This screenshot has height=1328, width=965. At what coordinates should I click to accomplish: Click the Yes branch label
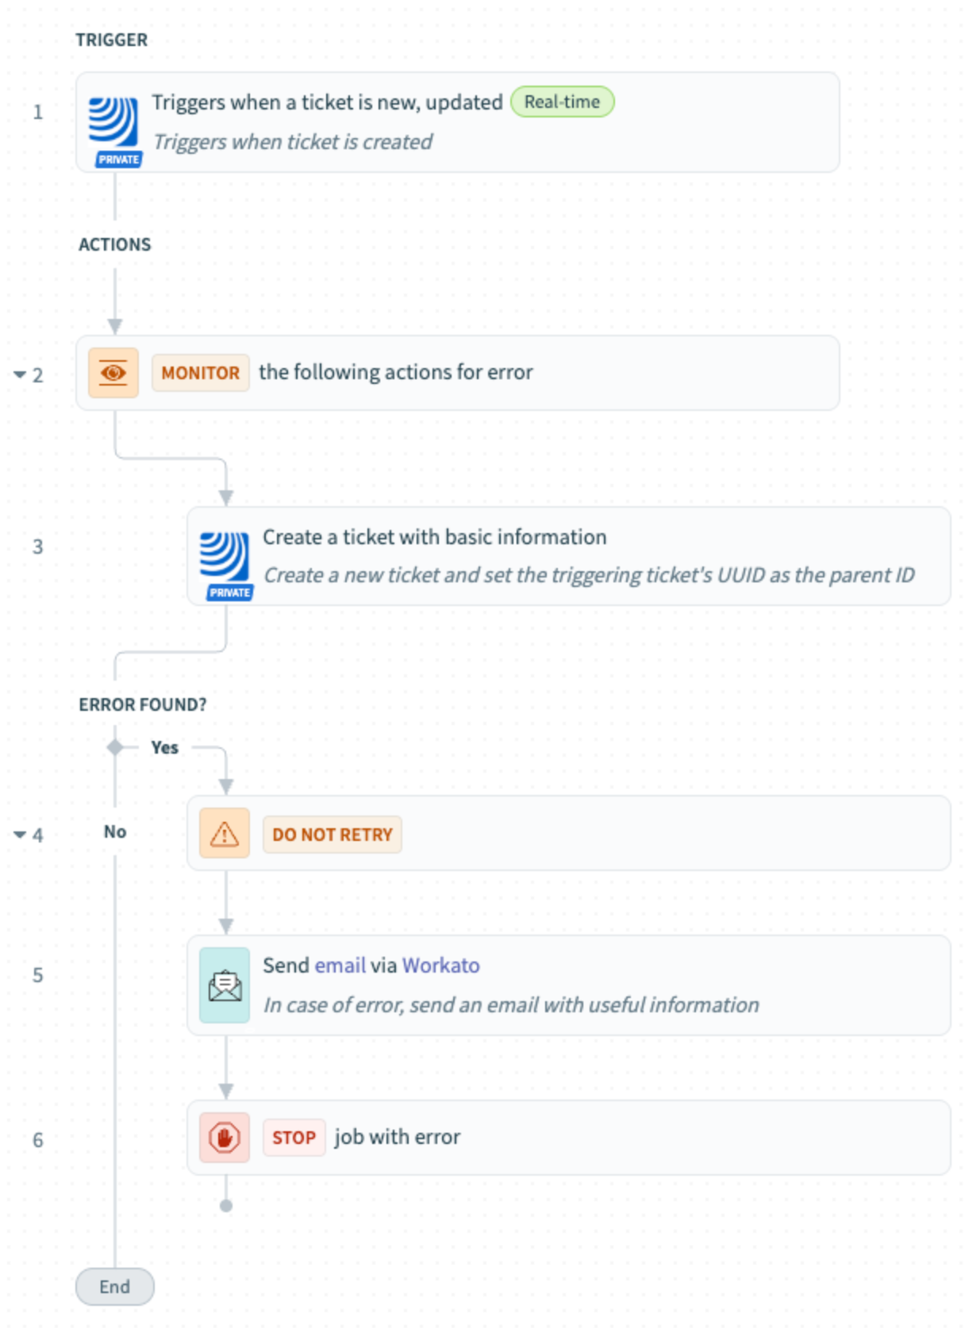(165, 747)
